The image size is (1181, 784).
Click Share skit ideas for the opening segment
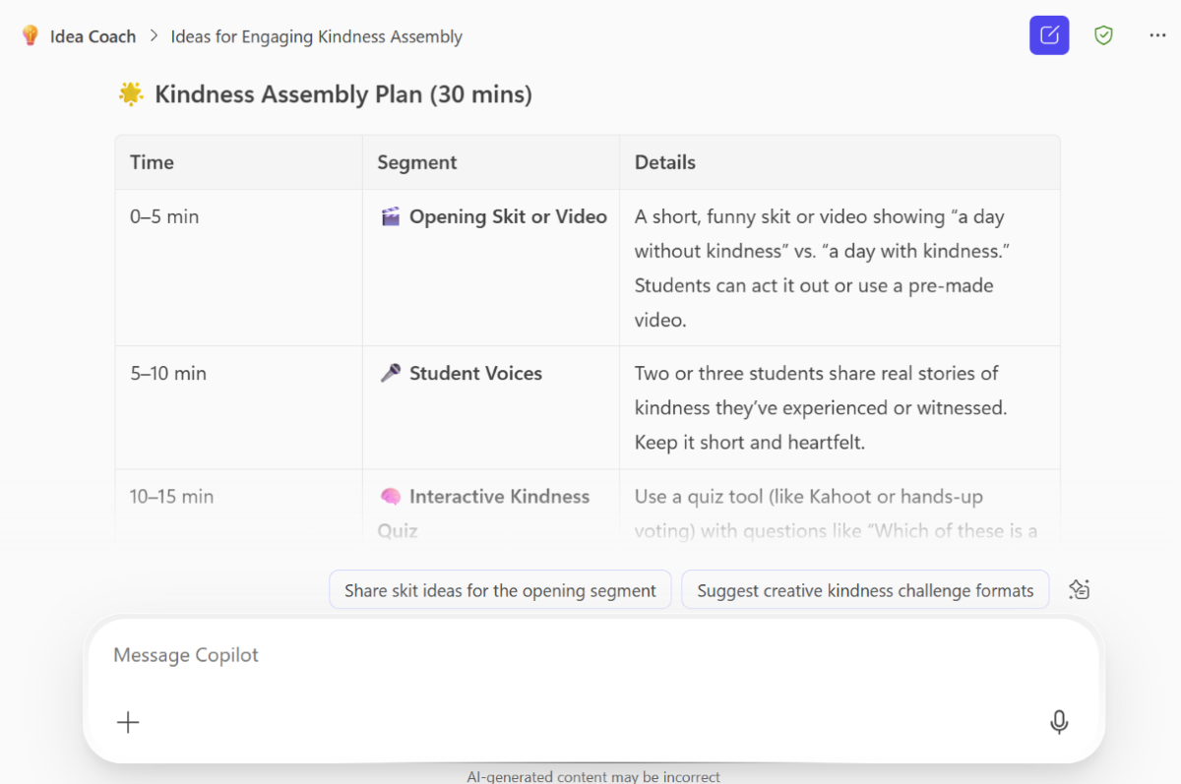tap(500, 589)
